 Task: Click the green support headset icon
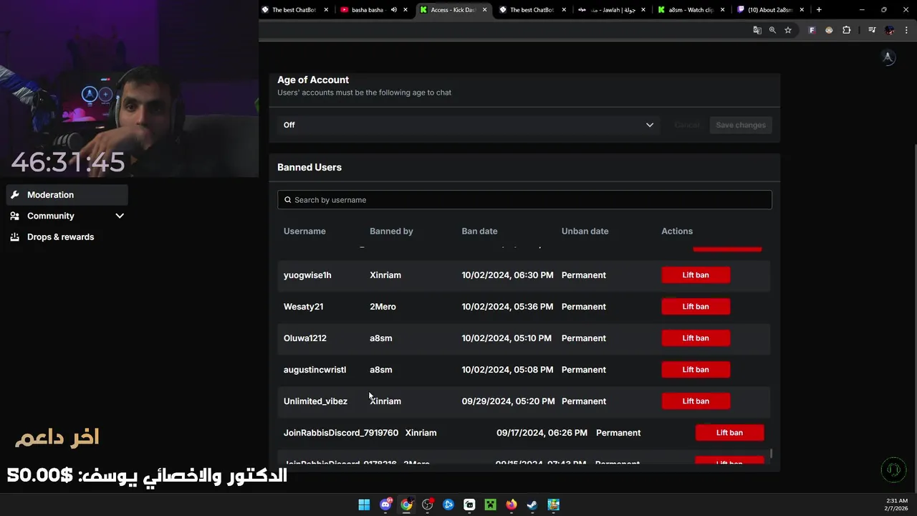(893, 470)
